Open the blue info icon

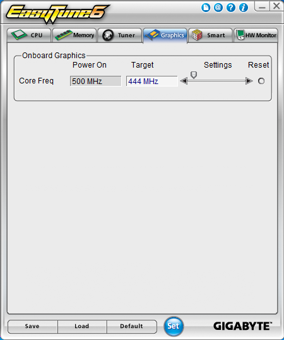244,8
